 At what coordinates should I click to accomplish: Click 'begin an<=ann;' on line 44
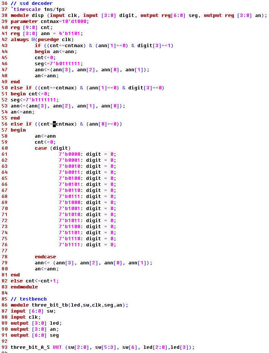(x=55, y=52)
